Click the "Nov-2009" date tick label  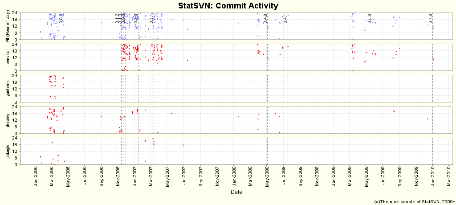click(x=416, y=177)
